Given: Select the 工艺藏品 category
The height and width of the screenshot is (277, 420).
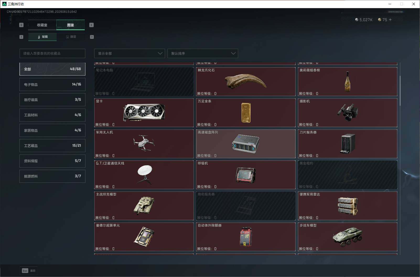Looking at the screenshot, I should click(52, 146).
